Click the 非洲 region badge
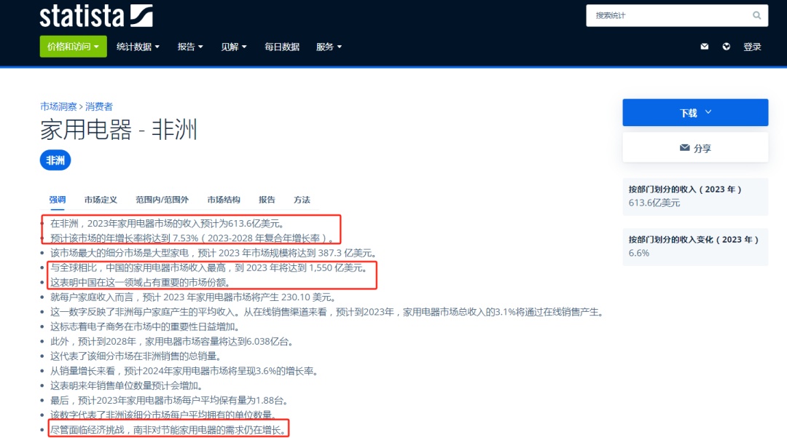This screenshot has height=438, width=787. [x=55, y=160]
